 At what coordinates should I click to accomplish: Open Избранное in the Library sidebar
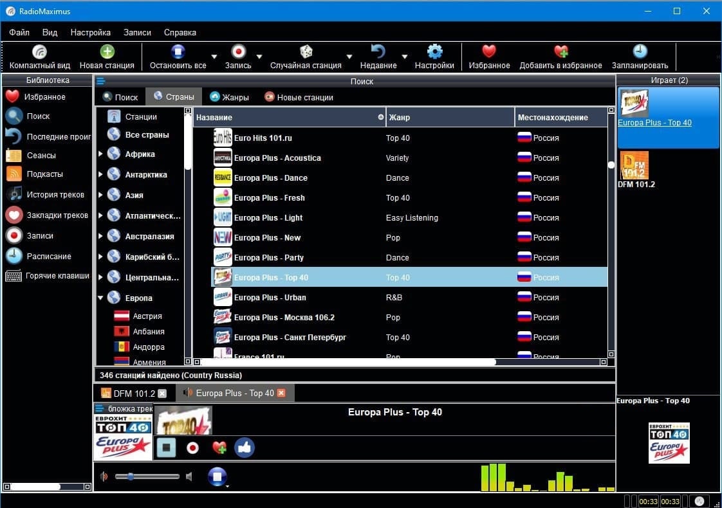(x=35, y=96)
